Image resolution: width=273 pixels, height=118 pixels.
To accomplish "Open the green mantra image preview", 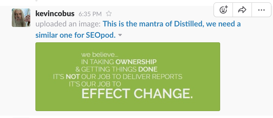I will coord(128,77).
